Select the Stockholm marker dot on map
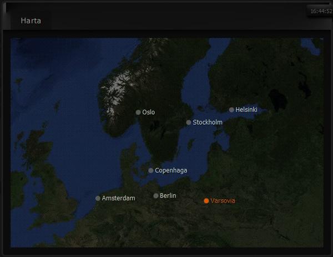 tap(189, 122)
